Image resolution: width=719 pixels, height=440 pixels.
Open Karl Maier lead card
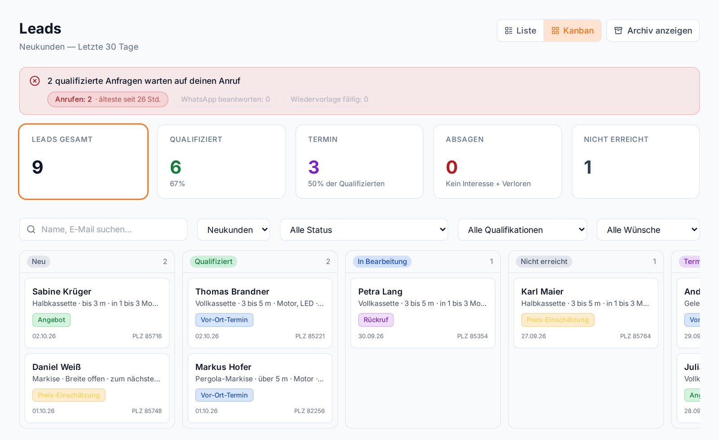[586, 313]
